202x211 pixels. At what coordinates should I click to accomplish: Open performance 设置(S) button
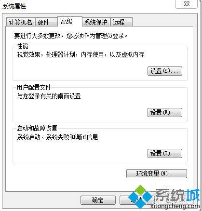[165, 71]
